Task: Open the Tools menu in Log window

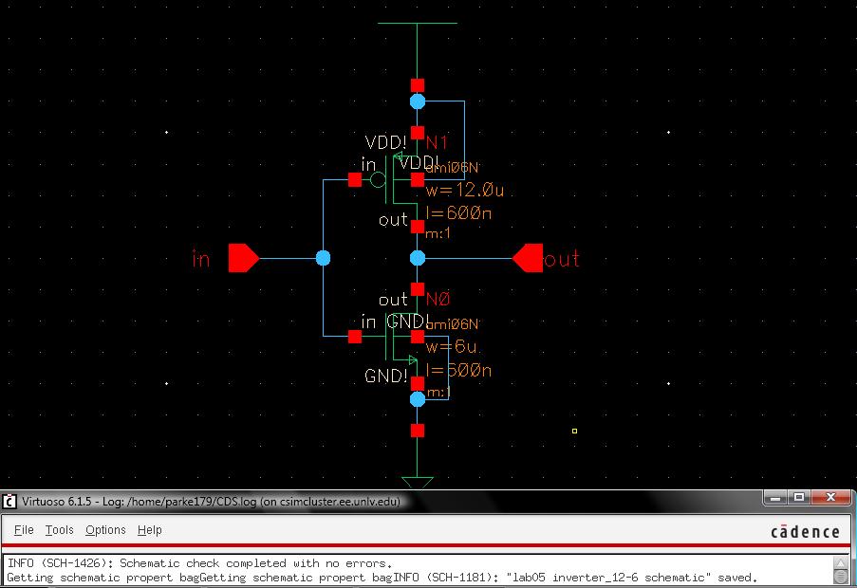Action: coord(59,530)
